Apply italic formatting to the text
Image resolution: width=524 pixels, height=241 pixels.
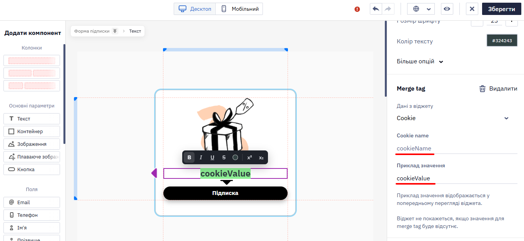(201, 157)
